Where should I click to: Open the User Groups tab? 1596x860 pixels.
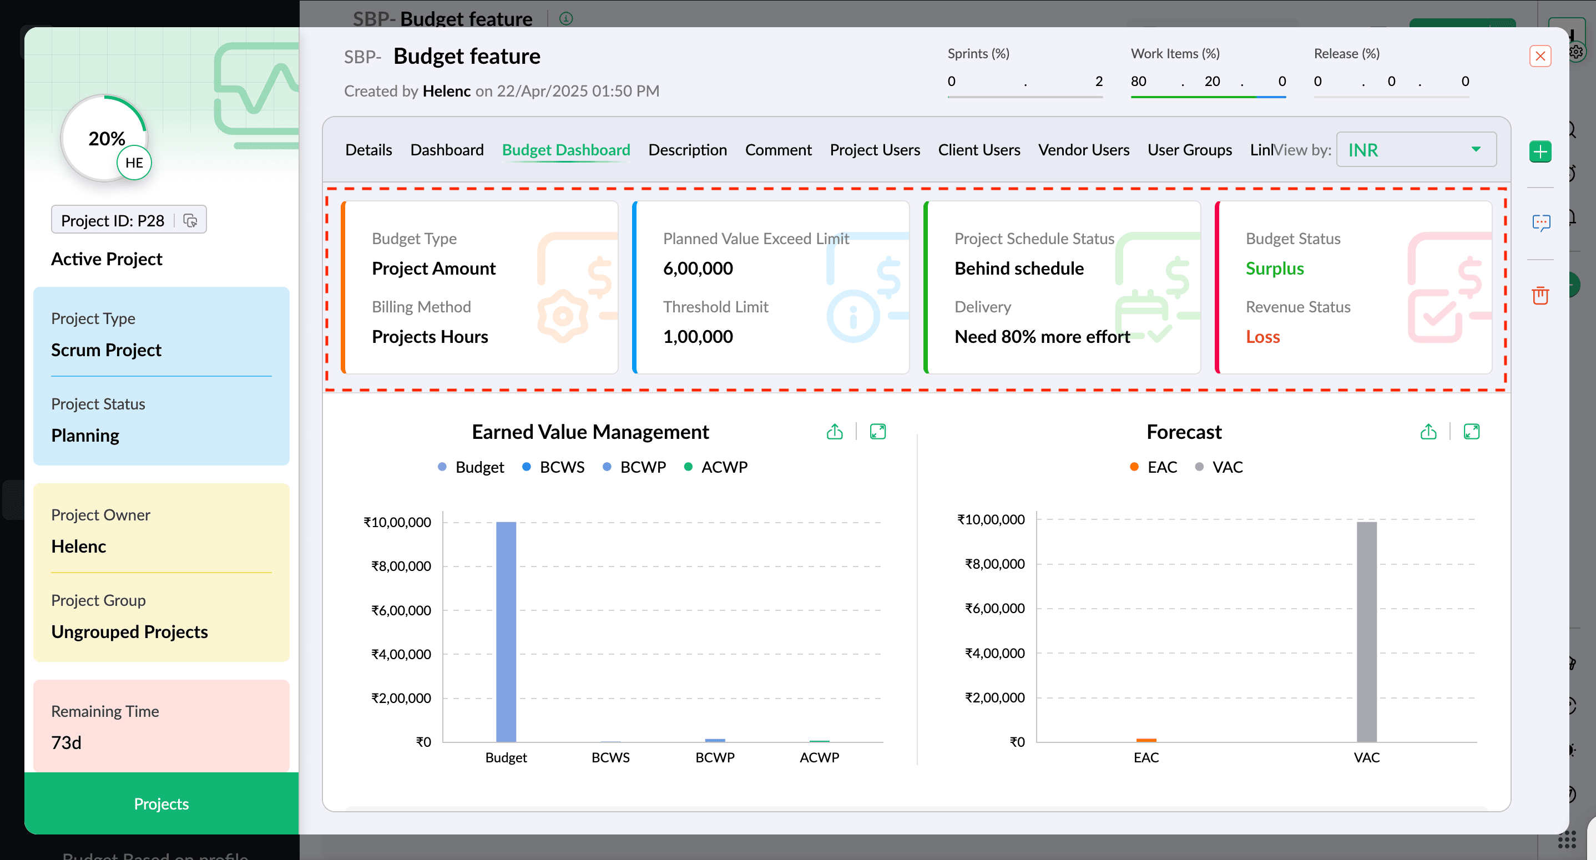coord(1190,150)
